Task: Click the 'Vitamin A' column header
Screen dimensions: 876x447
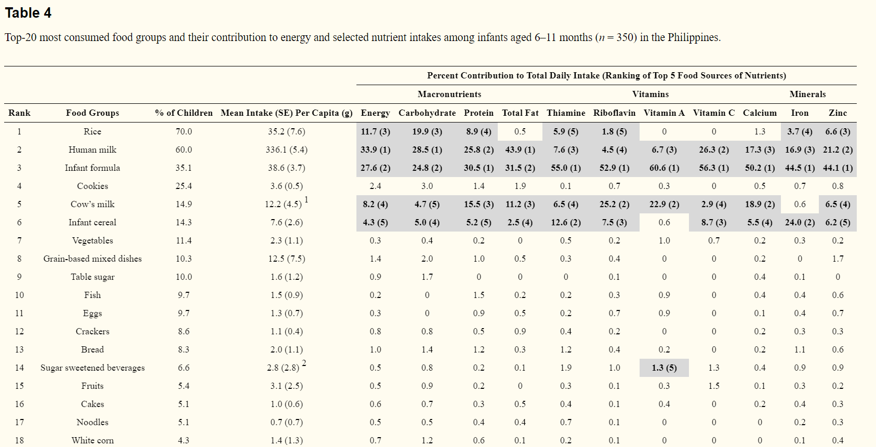Action: pos(664,113)
